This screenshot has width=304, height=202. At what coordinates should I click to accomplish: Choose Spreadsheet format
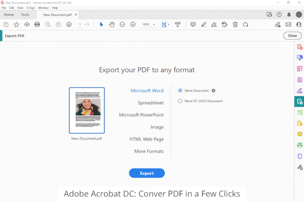(x=151, y=103)
